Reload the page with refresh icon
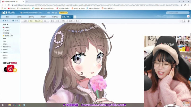The image size is (191, 107). (x=9, y=5)
